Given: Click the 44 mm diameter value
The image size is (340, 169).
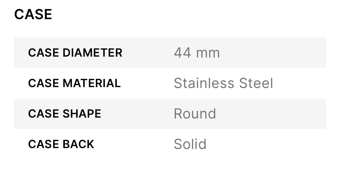Looking at the screenshot, I should [197, 53].
